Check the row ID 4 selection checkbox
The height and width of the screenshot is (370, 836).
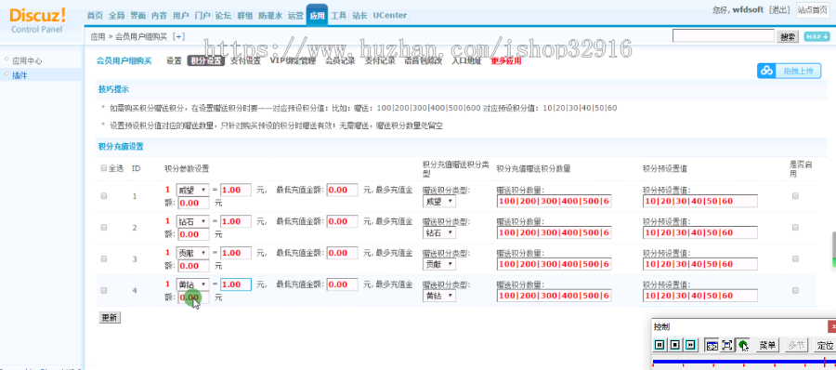[104, 290]
